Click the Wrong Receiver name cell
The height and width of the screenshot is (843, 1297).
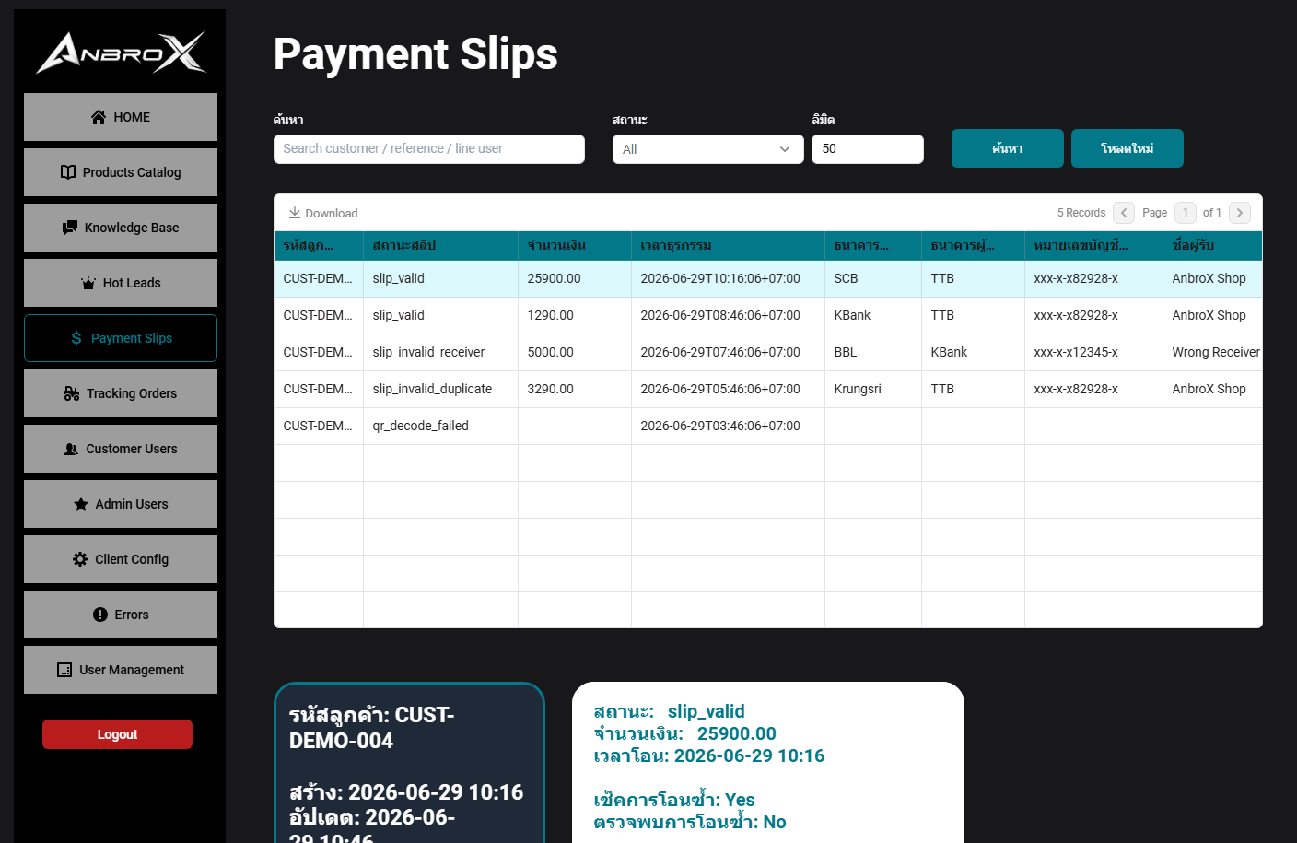click(1212, 352)
